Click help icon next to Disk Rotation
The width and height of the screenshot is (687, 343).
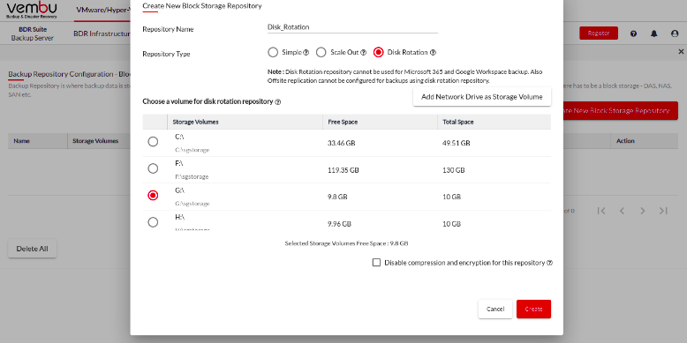(433, 53)
